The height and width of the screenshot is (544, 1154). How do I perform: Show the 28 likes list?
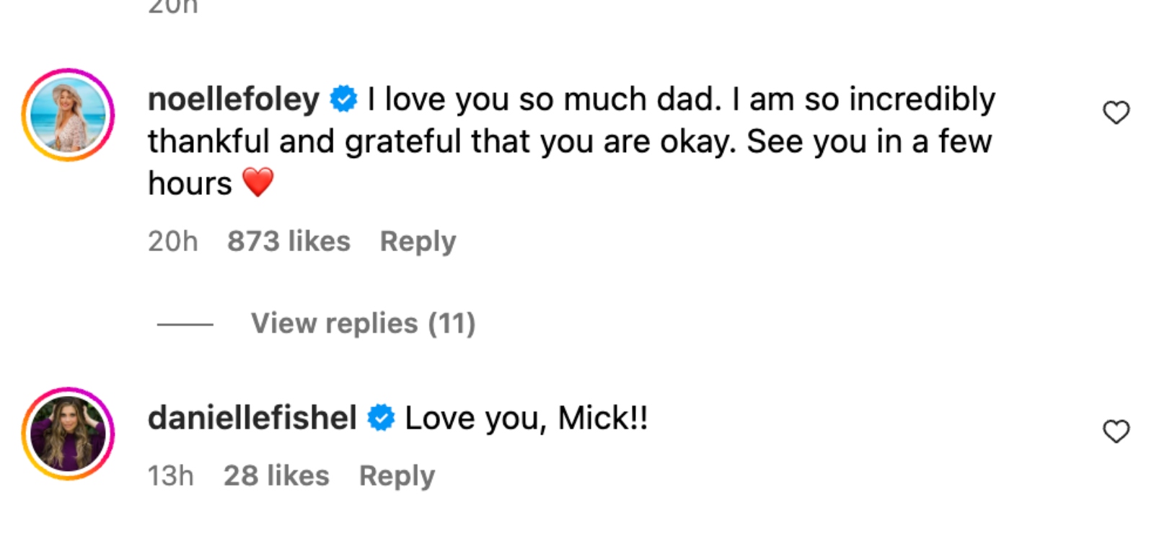tap(276, 476)
